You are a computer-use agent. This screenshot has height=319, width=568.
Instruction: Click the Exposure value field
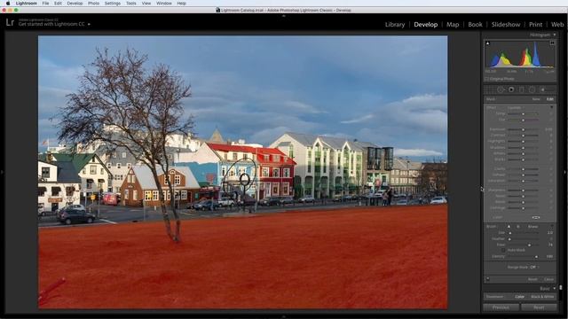[x=548, y=129]
